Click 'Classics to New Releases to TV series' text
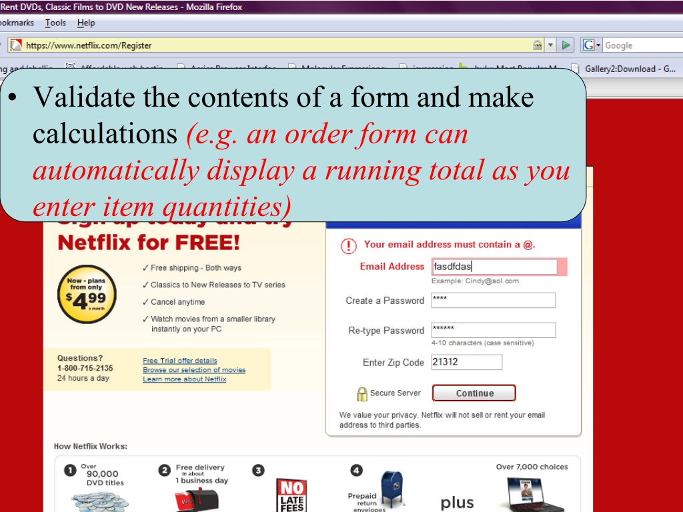The image size is (683, 512). (x=218, y=285)
